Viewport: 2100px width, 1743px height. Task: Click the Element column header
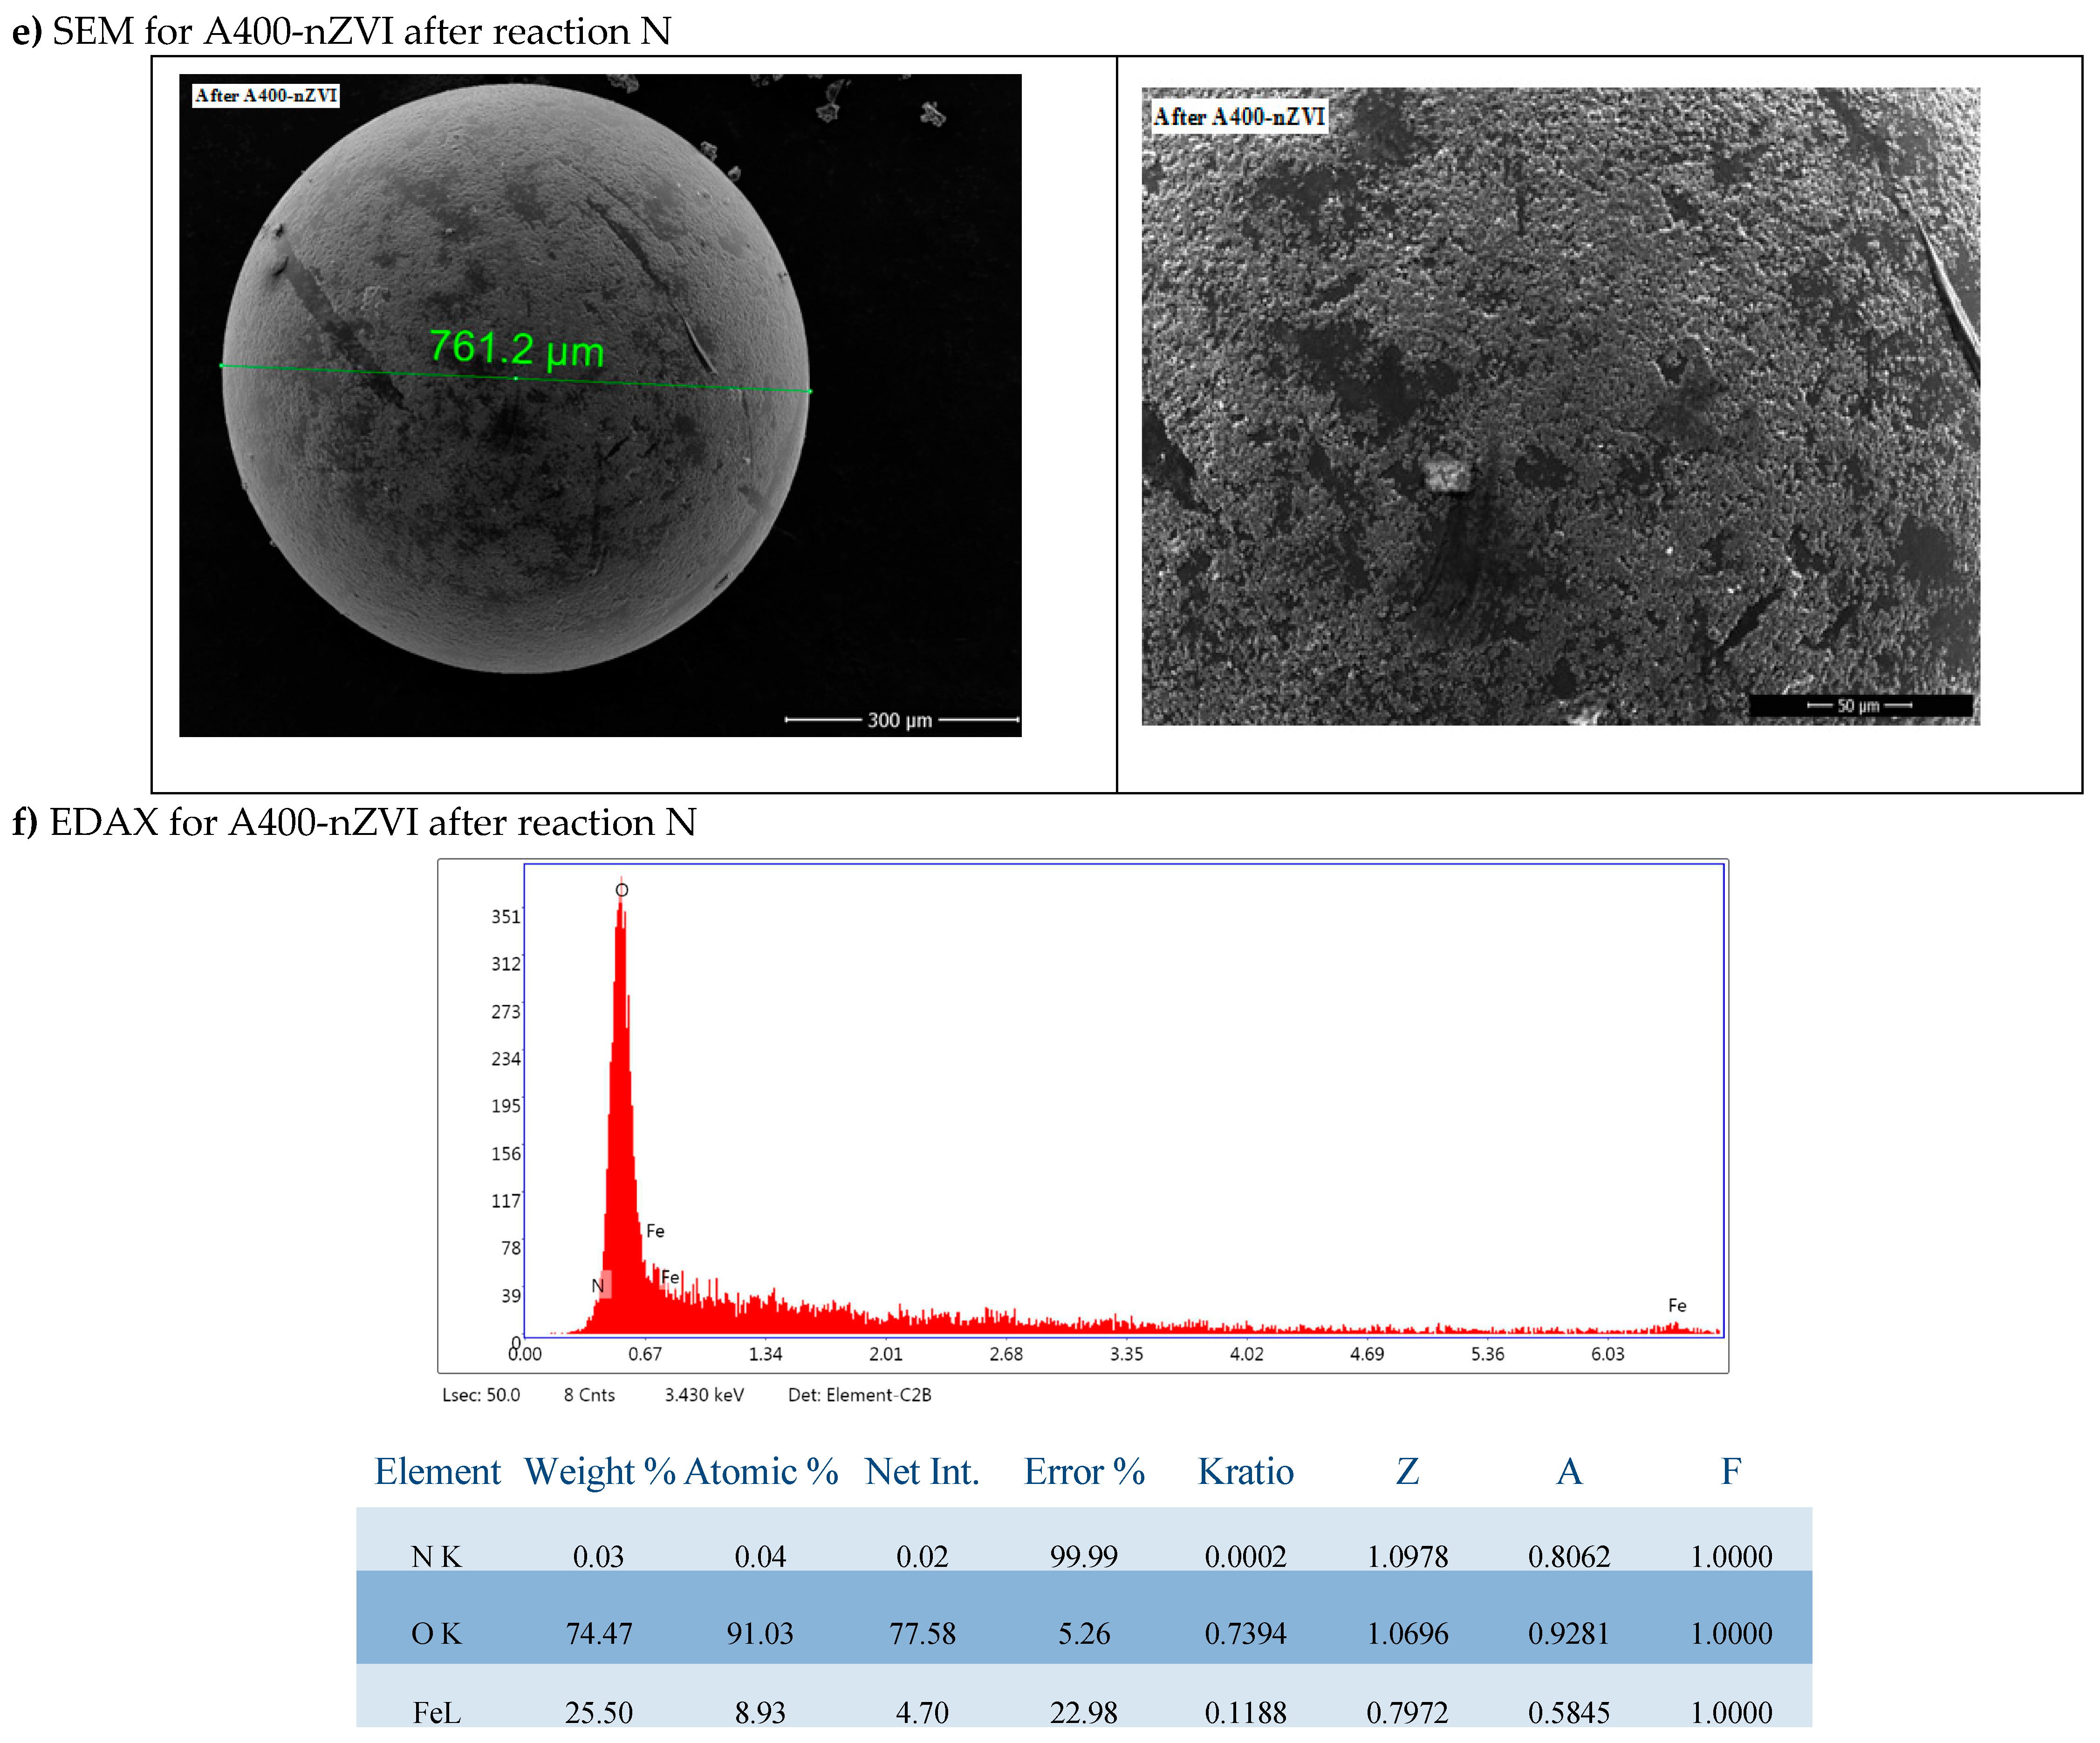pyautogui.click(x=437, y=1471)
